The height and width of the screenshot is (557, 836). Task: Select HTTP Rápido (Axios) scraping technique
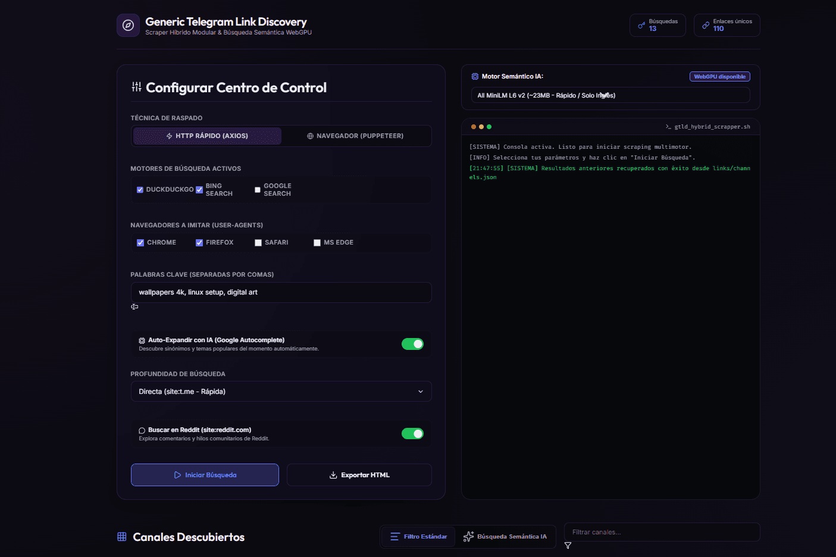pyautogui.click(x=207, y=136)
